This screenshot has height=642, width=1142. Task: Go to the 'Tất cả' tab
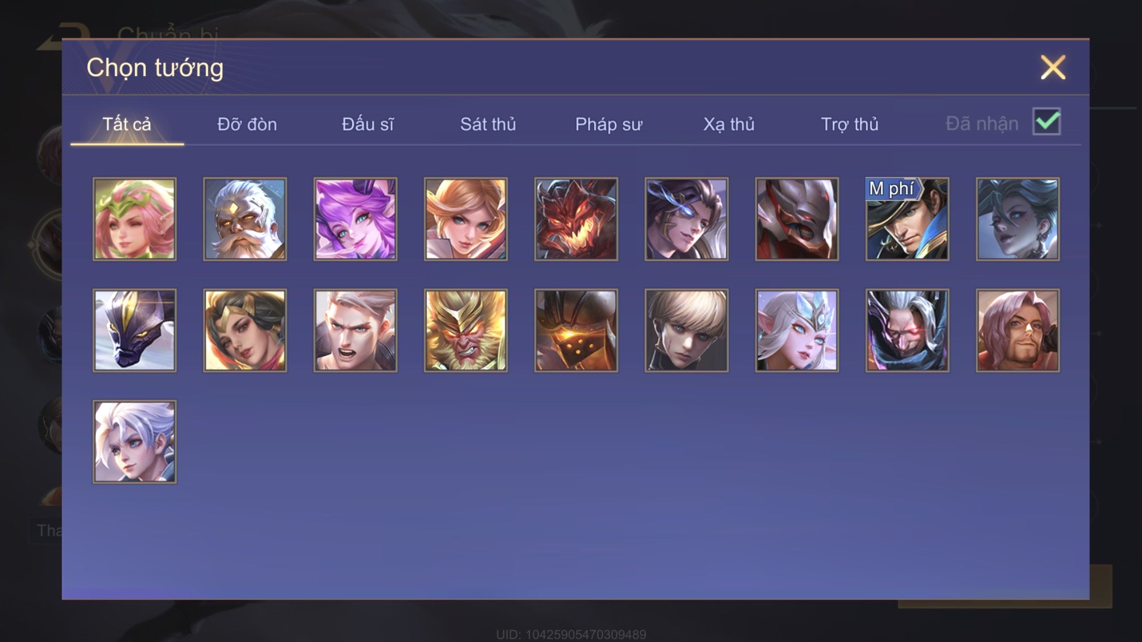point(127,125)
